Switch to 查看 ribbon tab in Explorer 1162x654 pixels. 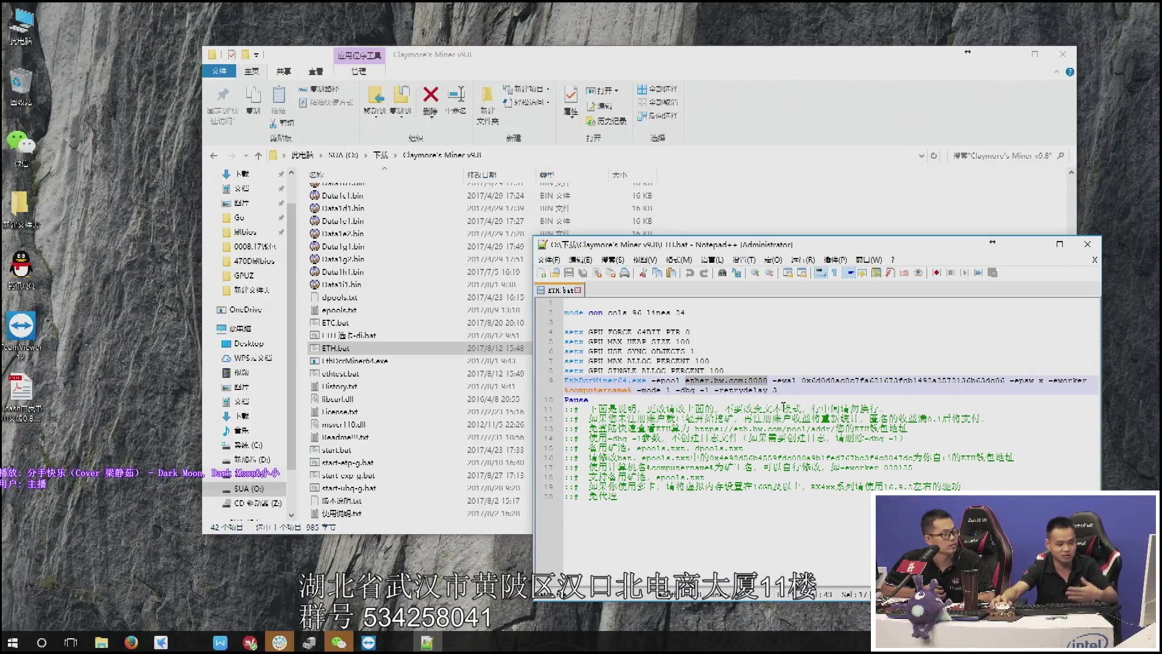315,71
